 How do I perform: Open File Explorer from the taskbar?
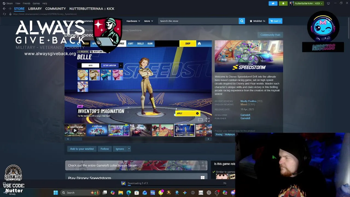point(121,193)
